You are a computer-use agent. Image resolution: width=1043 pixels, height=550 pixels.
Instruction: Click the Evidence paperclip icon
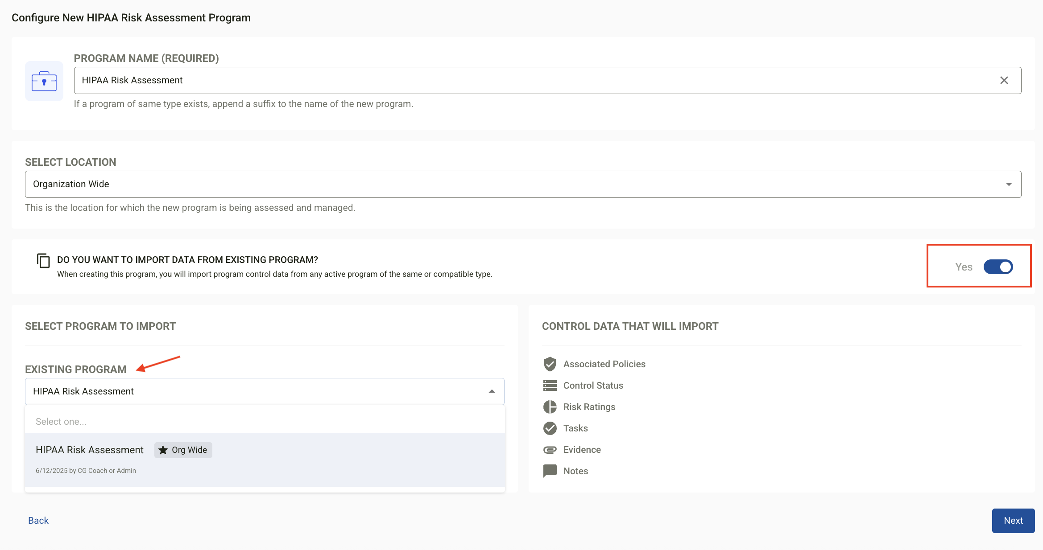click(550, 450)
